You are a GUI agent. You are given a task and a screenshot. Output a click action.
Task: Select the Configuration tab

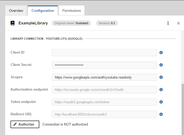click(x=43, y=11)
